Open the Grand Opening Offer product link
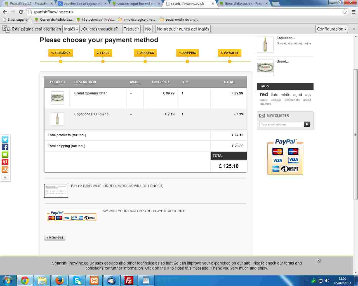This screenshot has width=358, height=286. coord(91,93)
